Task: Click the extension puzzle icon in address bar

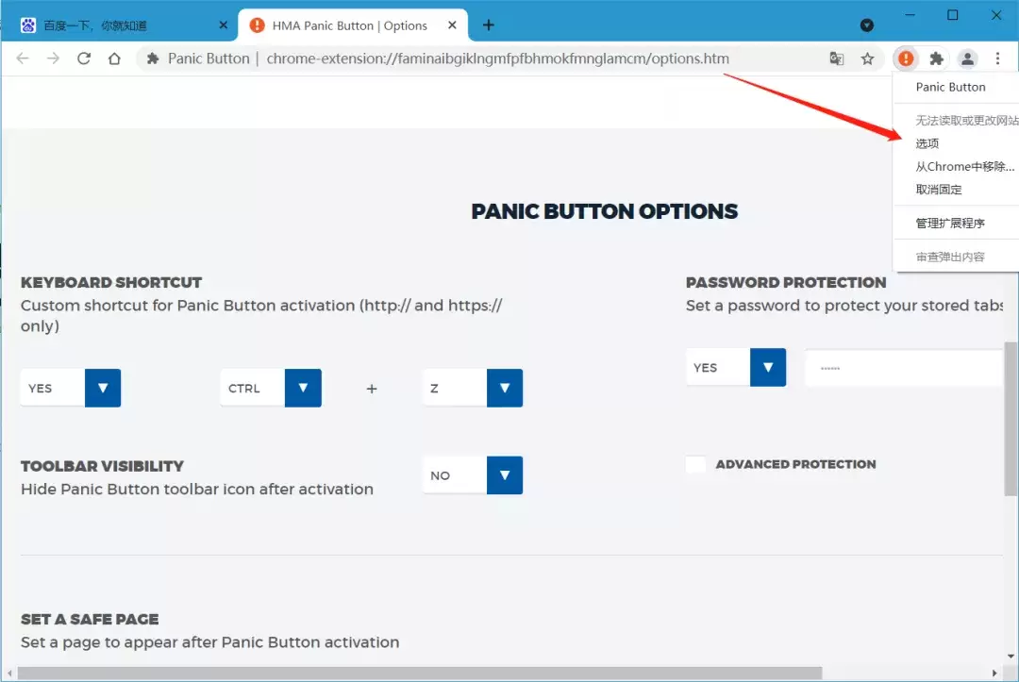Action: [x=153, y=58]
